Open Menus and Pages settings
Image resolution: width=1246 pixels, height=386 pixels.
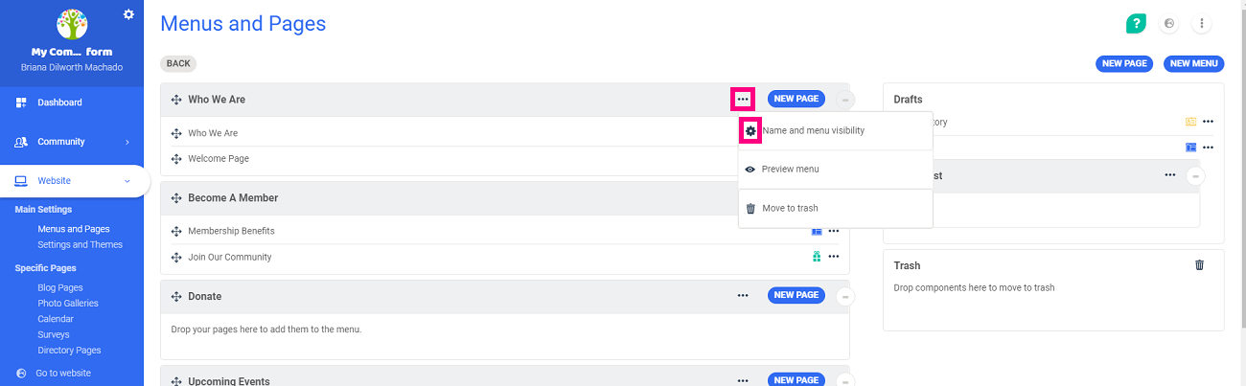tap(74, 229)
